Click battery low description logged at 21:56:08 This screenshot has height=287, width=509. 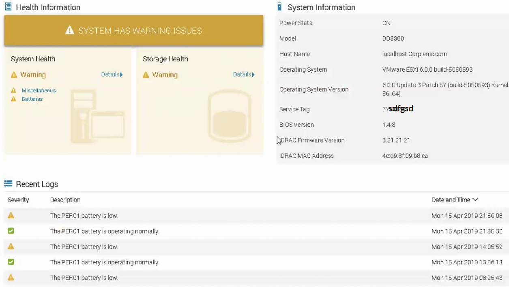pyautogui.click(x=84, y=216)
